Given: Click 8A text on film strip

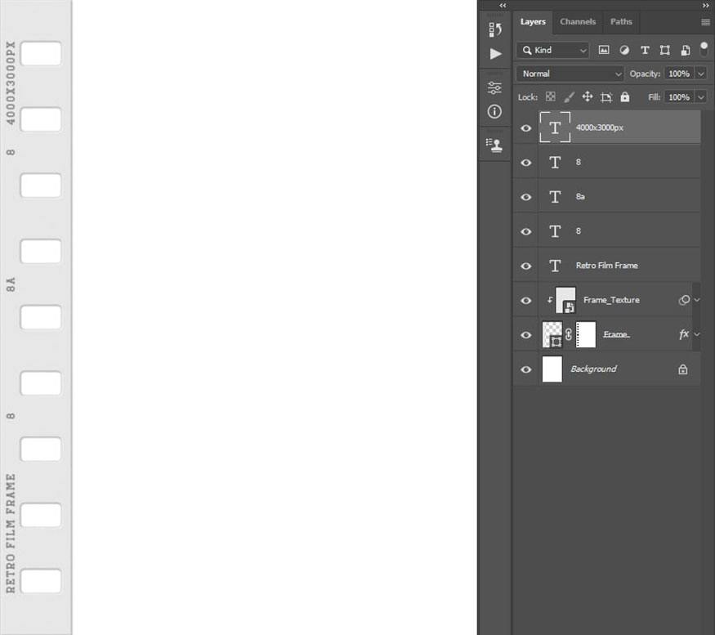Looking at the screenshot, I should click(x=11, y=284).
